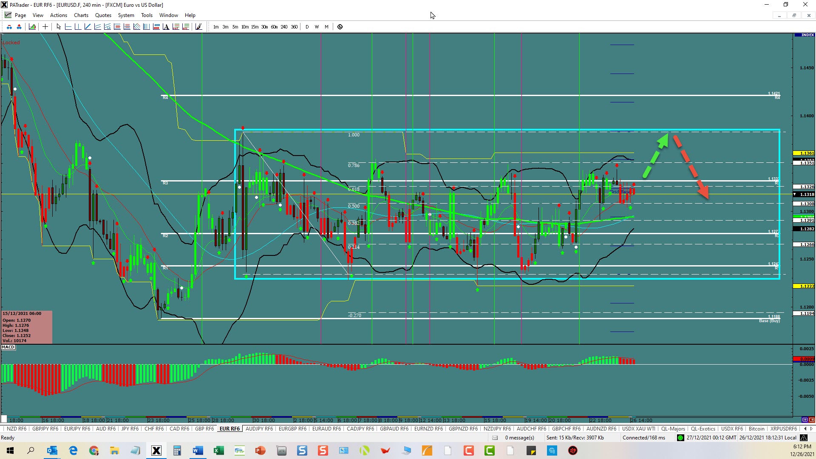Select the arrow pointer tool
The image size is (816, 459).
[x=59, y=27]
